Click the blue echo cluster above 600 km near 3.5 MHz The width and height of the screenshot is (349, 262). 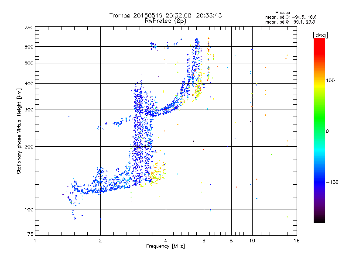coord(154,46)
